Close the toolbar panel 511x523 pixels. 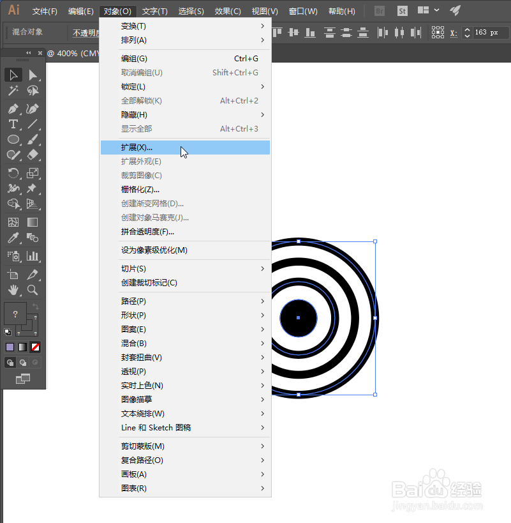click(40, 53)
